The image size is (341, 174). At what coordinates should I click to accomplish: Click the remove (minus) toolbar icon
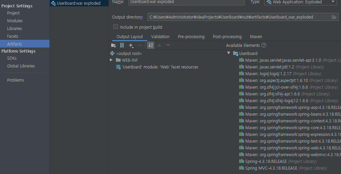(x=139, y=45)
